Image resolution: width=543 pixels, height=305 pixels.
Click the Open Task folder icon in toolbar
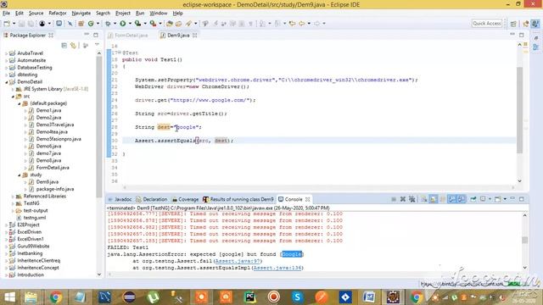[179, 24]
